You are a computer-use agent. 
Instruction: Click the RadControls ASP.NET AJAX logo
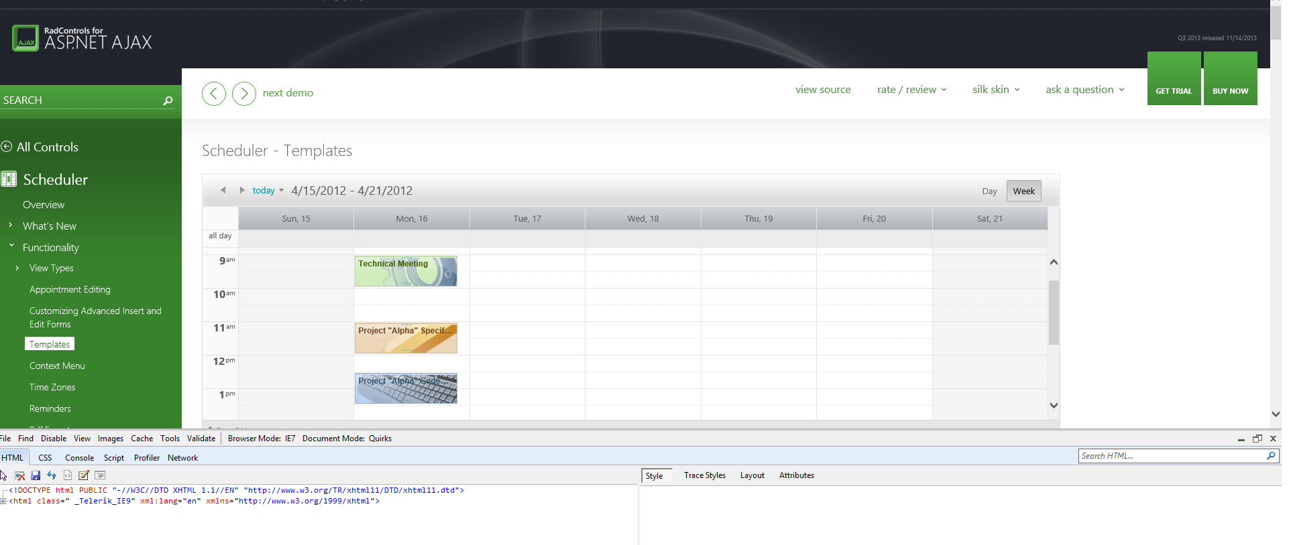pos(82,39)
